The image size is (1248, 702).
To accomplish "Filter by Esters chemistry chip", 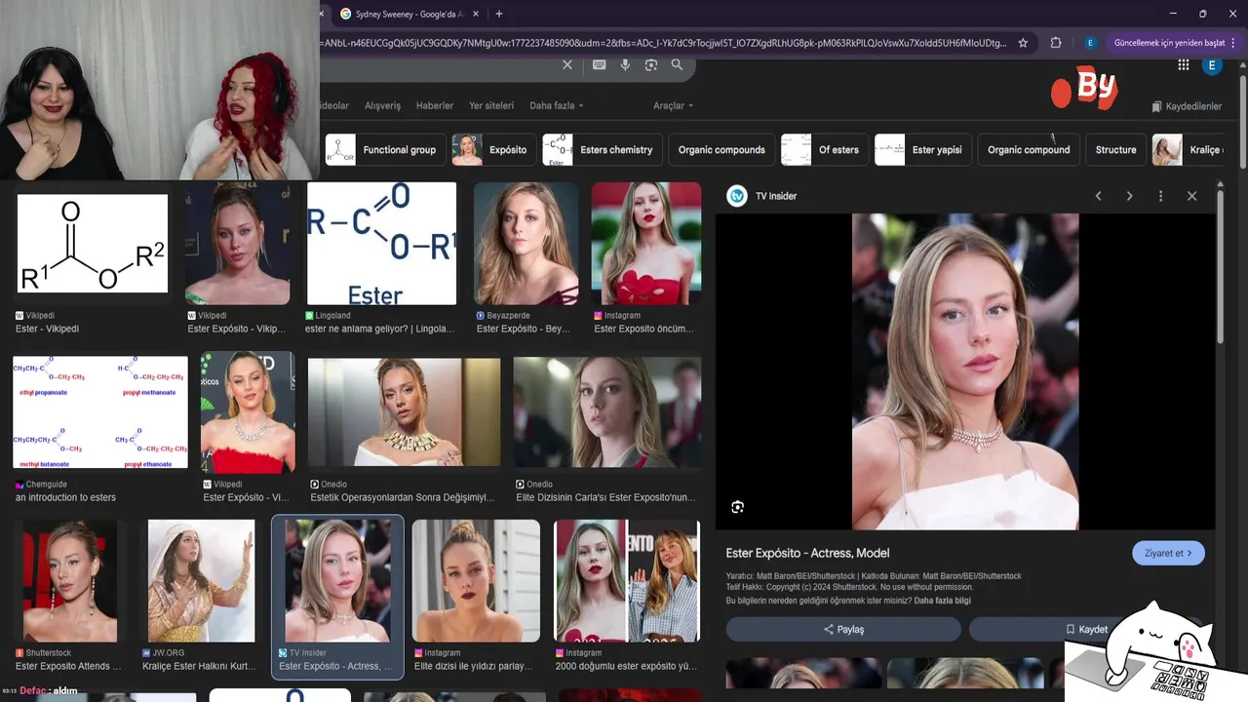I will tap(603, 150).
